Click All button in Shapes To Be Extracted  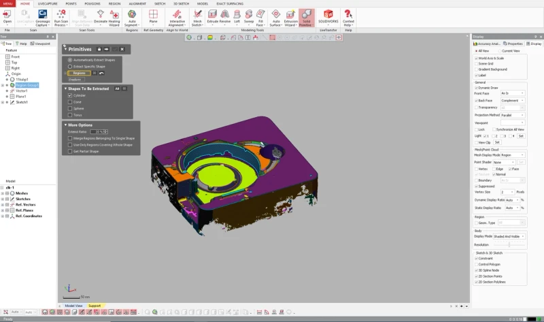pos(117,89)
